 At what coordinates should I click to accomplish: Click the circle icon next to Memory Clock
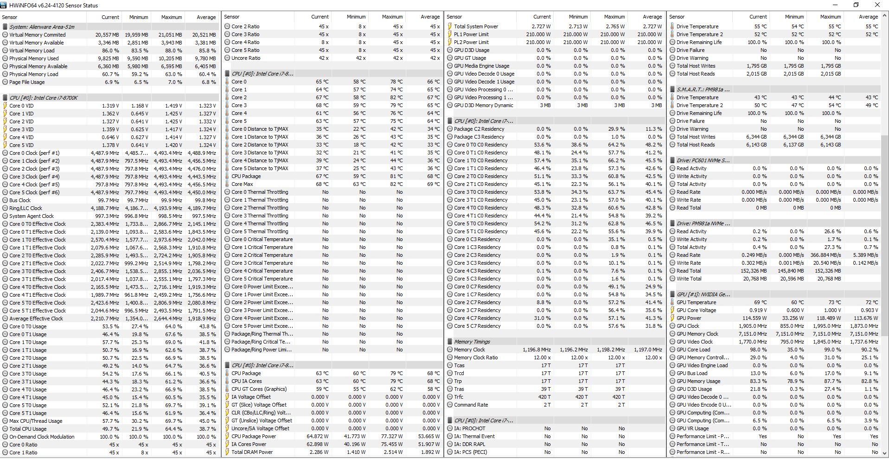point(450,350)
